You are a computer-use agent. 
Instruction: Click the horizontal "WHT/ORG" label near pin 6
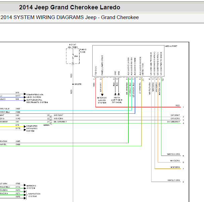175,161
